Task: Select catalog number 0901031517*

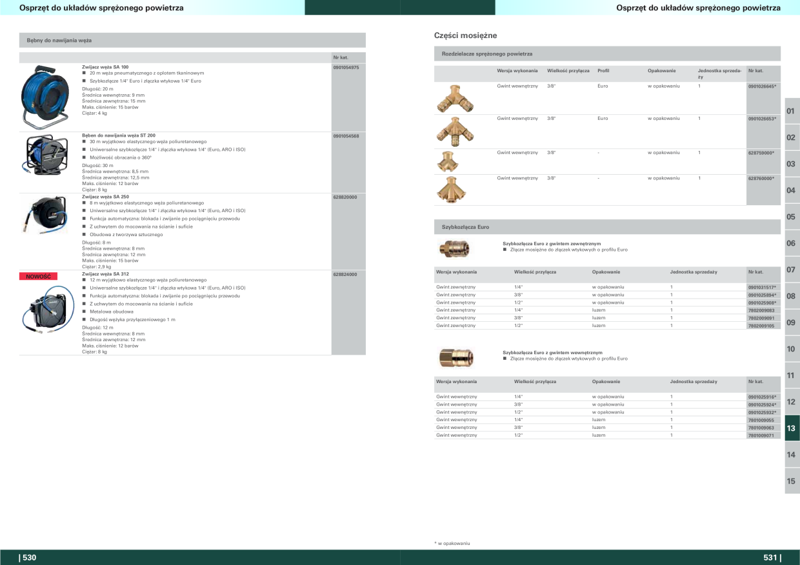Action: pyautogui.click(x=762, y=287)
